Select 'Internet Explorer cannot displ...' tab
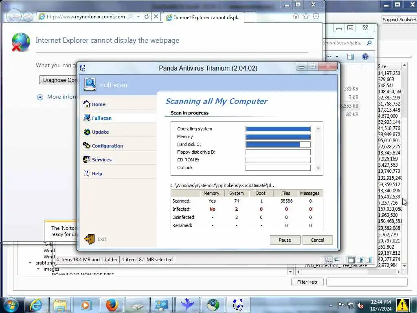 coord(204,18)
